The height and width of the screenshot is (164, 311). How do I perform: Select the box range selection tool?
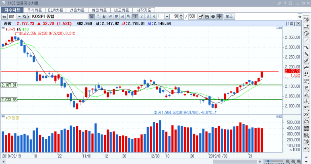pos(307,121)
